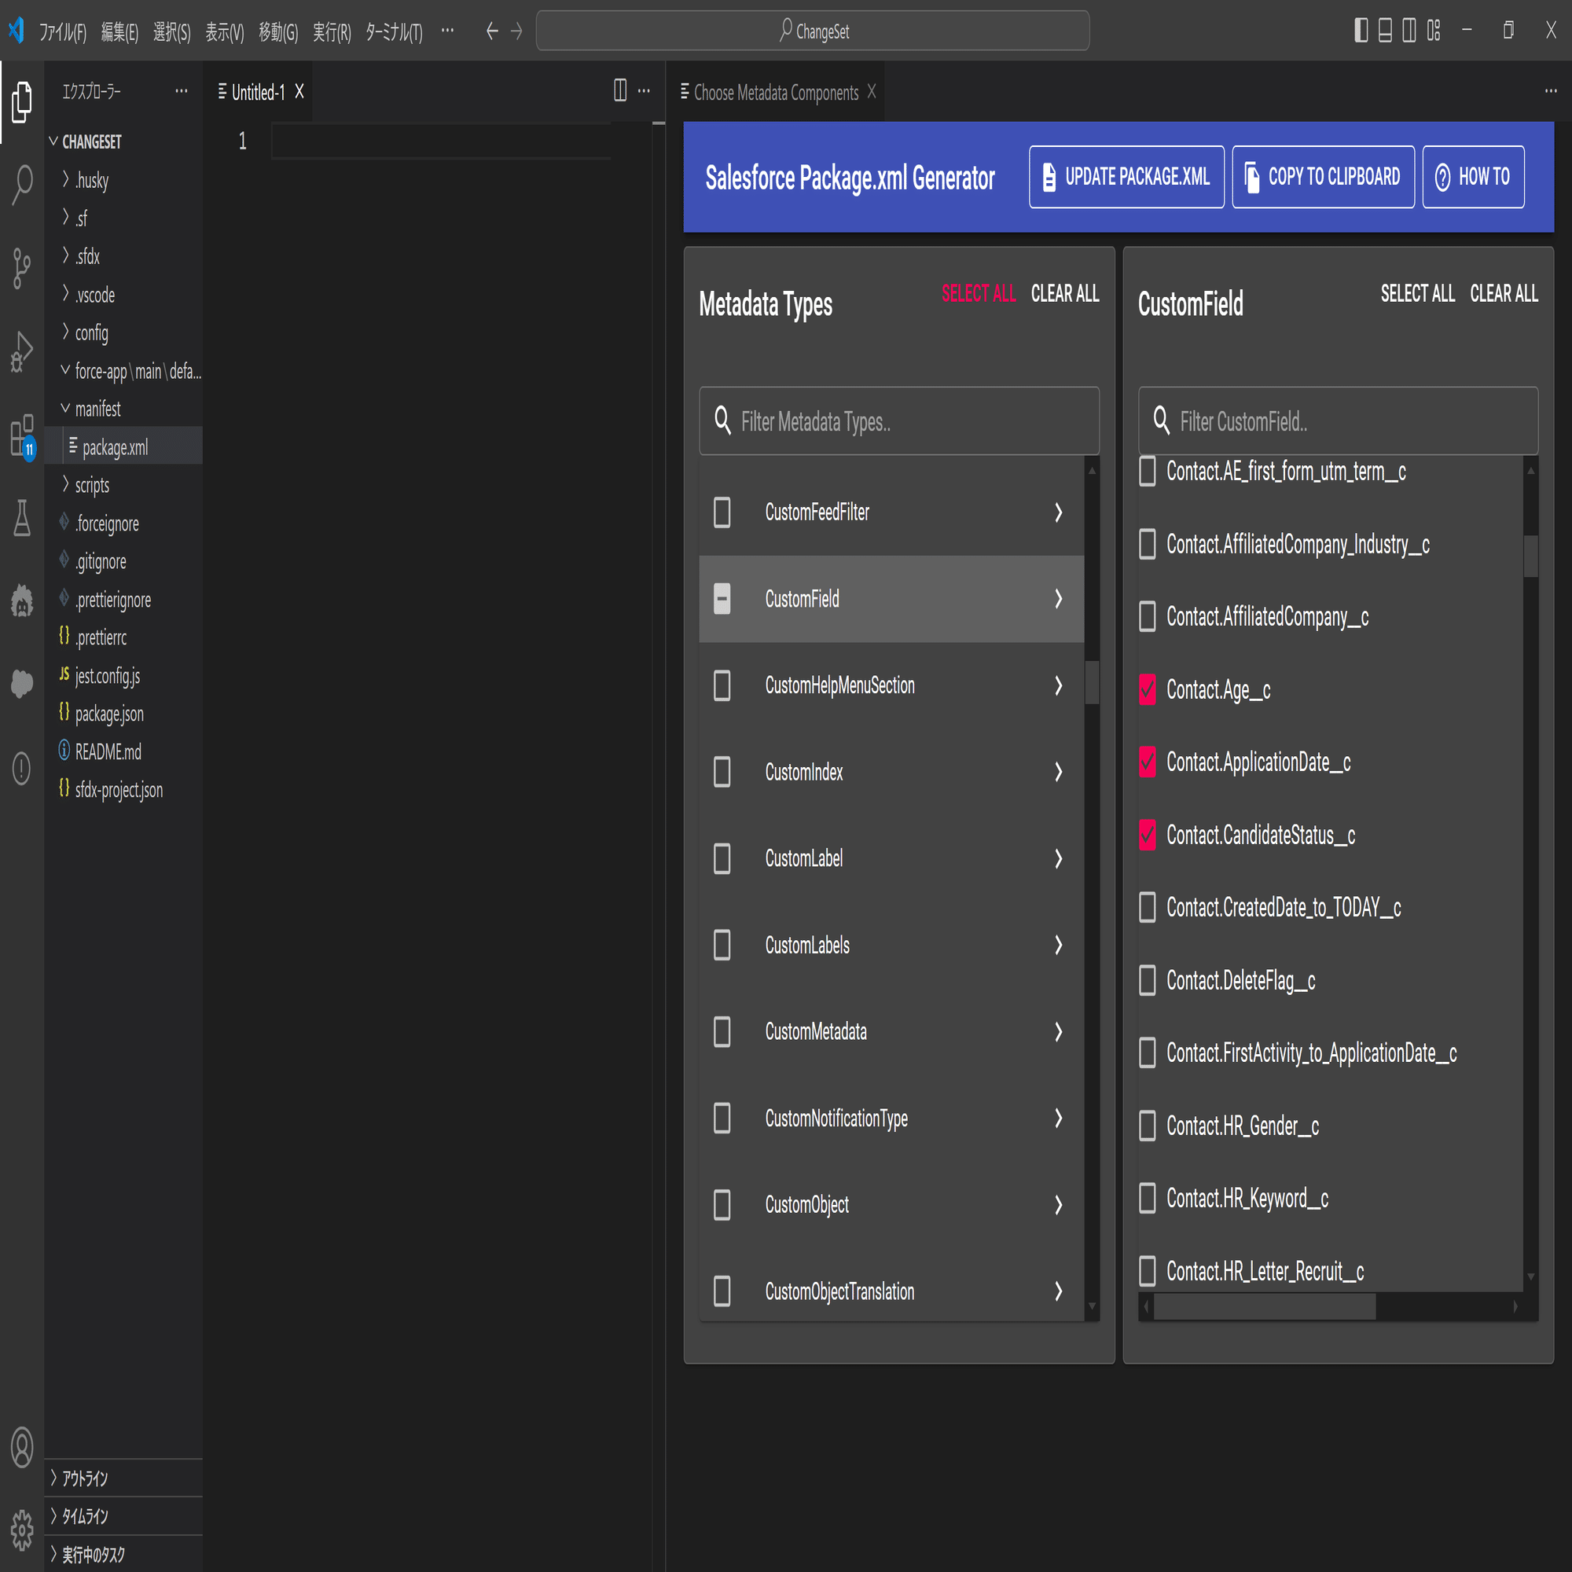Viewport: 1572px width, 1572px height.
Task: Open the Accounts icon in activity bar
Action: 22,1448
